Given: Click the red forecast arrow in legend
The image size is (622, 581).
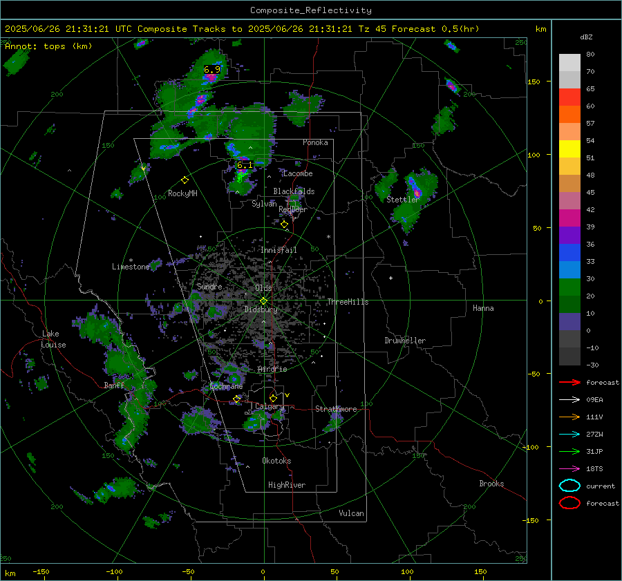Looking at the screenshot, I should 569,382.
